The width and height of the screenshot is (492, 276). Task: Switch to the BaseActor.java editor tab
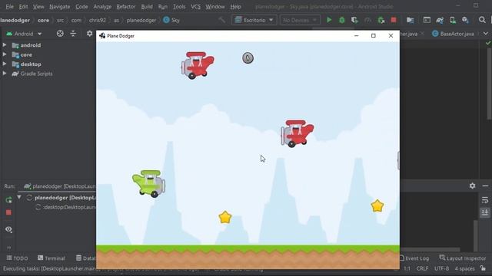click(x=453, y=34)
